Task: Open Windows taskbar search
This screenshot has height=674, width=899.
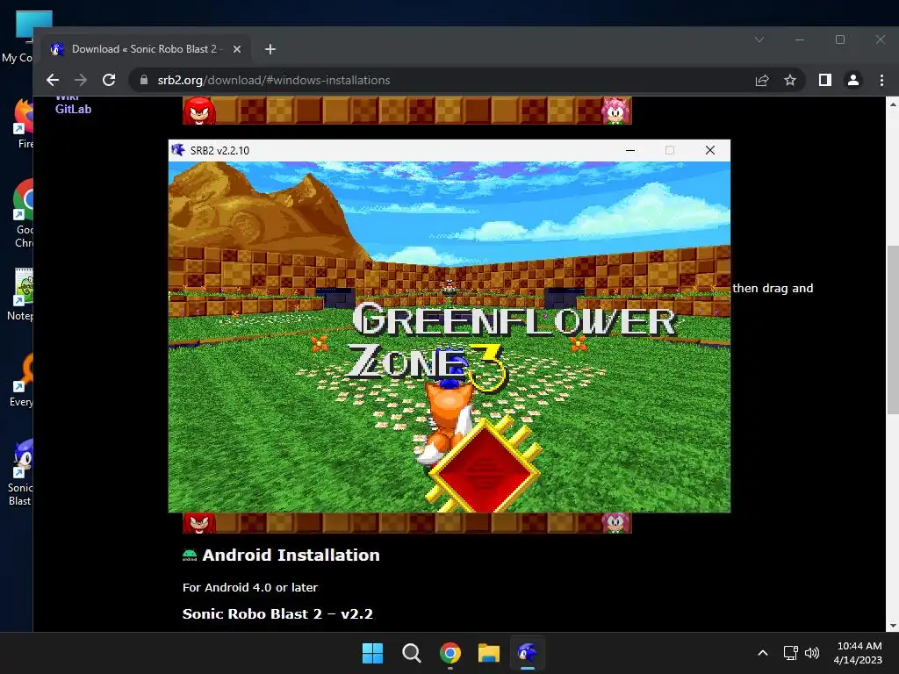Action: 411,653
